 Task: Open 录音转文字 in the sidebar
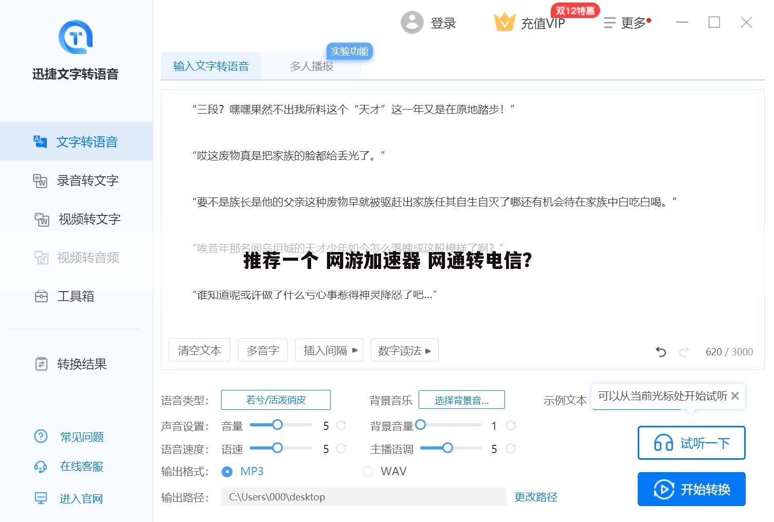coord(76,181)
